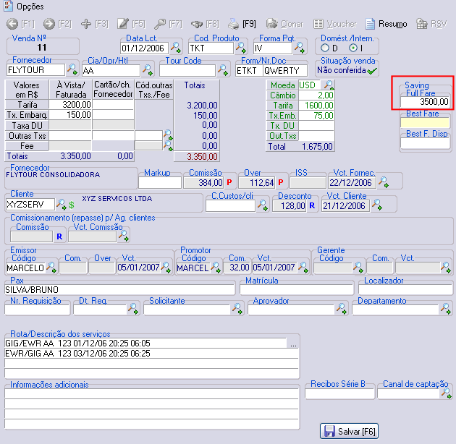Open lookup next to Fornecedor FLYTOUR field

click(72, 69)
